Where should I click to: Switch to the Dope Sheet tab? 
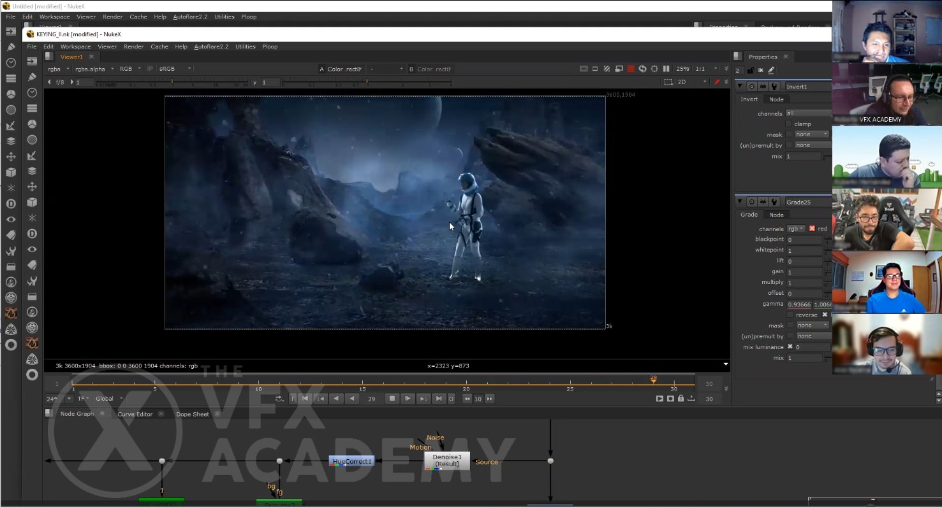[x=193, y=414]
